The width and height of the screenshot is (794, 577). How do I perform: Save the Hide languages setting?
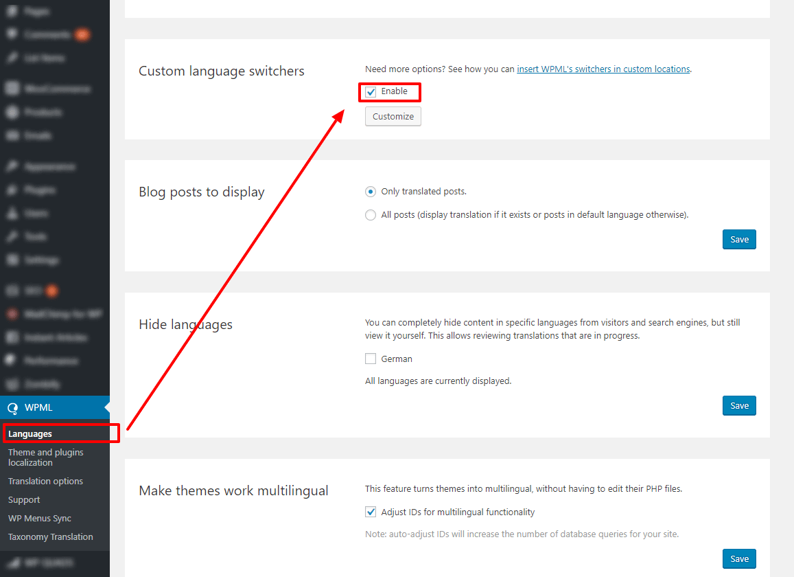pos(739,406)
